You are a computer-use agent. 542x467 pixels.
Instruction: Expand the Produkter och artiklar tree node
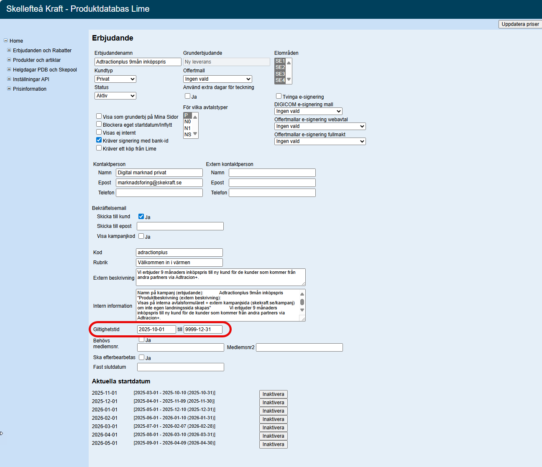[x=9, y=60]
